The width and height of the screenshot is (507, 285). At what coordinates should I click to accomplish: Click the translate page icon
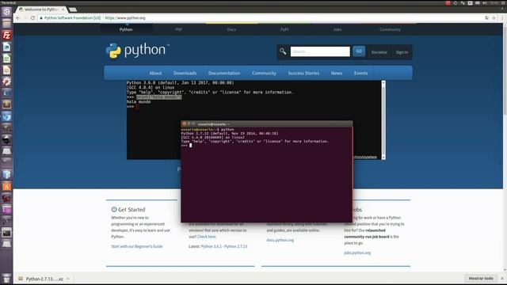tap(486, 18)
